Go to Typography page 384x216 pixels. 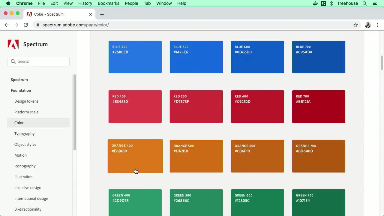click(x=25, y=133)
